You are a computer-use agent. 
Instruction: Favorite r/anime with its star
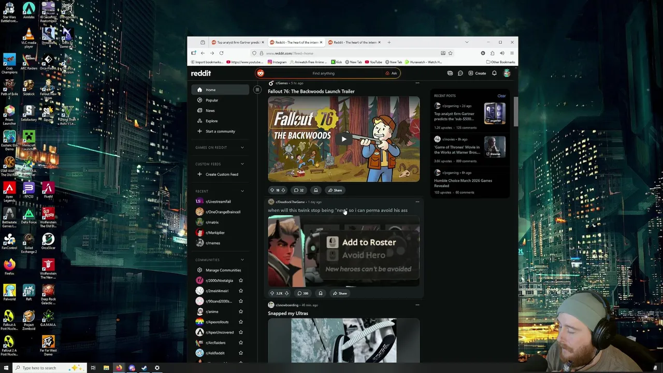240,311
